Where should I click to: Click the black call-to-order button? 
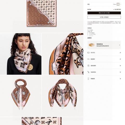(104, 13)
